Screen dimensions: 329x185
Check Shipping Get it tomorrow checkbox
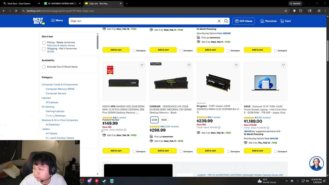[44, 49]
